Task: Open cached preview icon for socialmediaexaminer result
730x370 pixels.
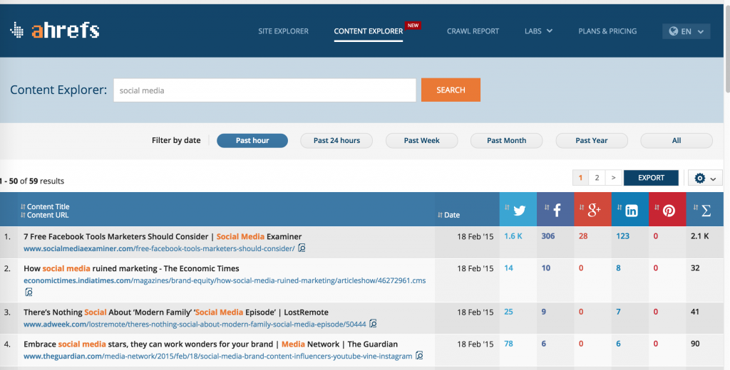Action: click(302, 248)
